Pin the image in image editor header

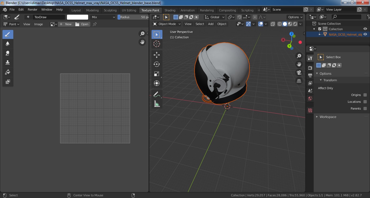coord(95,24)
